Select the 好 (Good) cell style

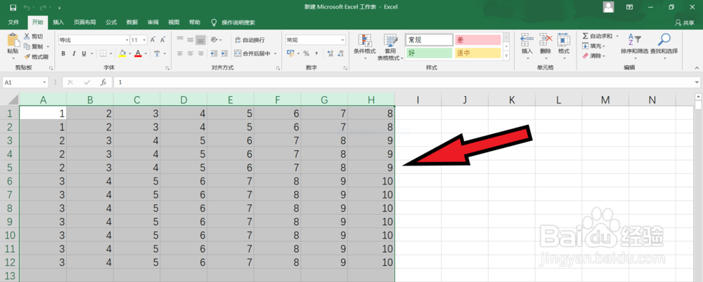tap(429, 53)
